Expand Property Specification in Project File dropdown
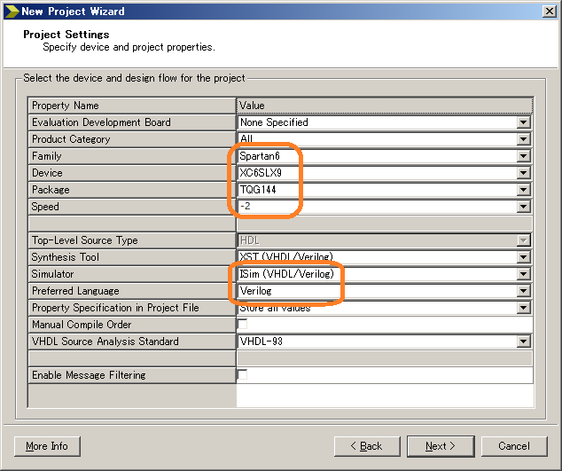This screenshot has width=562, height=471. 523,308
